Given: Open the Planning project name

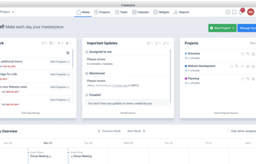Looking at the screenshot, I should (x=193, y=78).
